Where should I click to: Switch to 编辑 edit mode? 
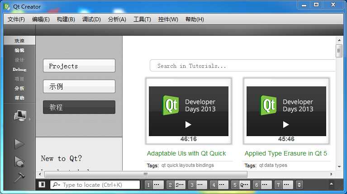point(19,51)
